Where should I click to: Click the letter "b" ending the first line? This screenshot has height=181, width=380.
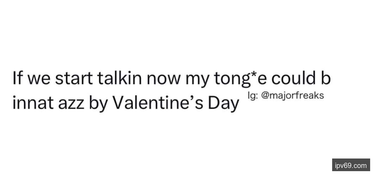click(x=326, y=79)
